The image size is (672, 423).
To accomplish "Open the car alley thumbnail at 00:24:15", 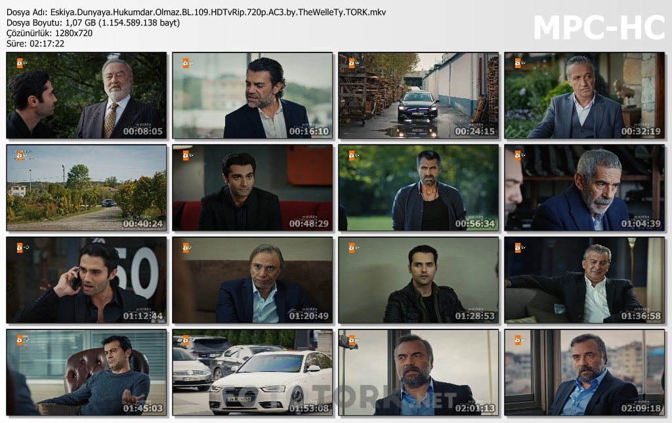I will coord(418,96).
